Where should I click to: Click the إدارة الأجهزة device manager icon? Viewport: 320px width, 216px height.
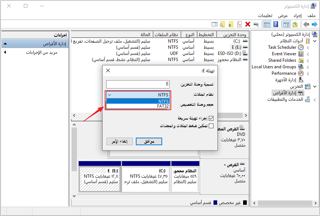301,80
